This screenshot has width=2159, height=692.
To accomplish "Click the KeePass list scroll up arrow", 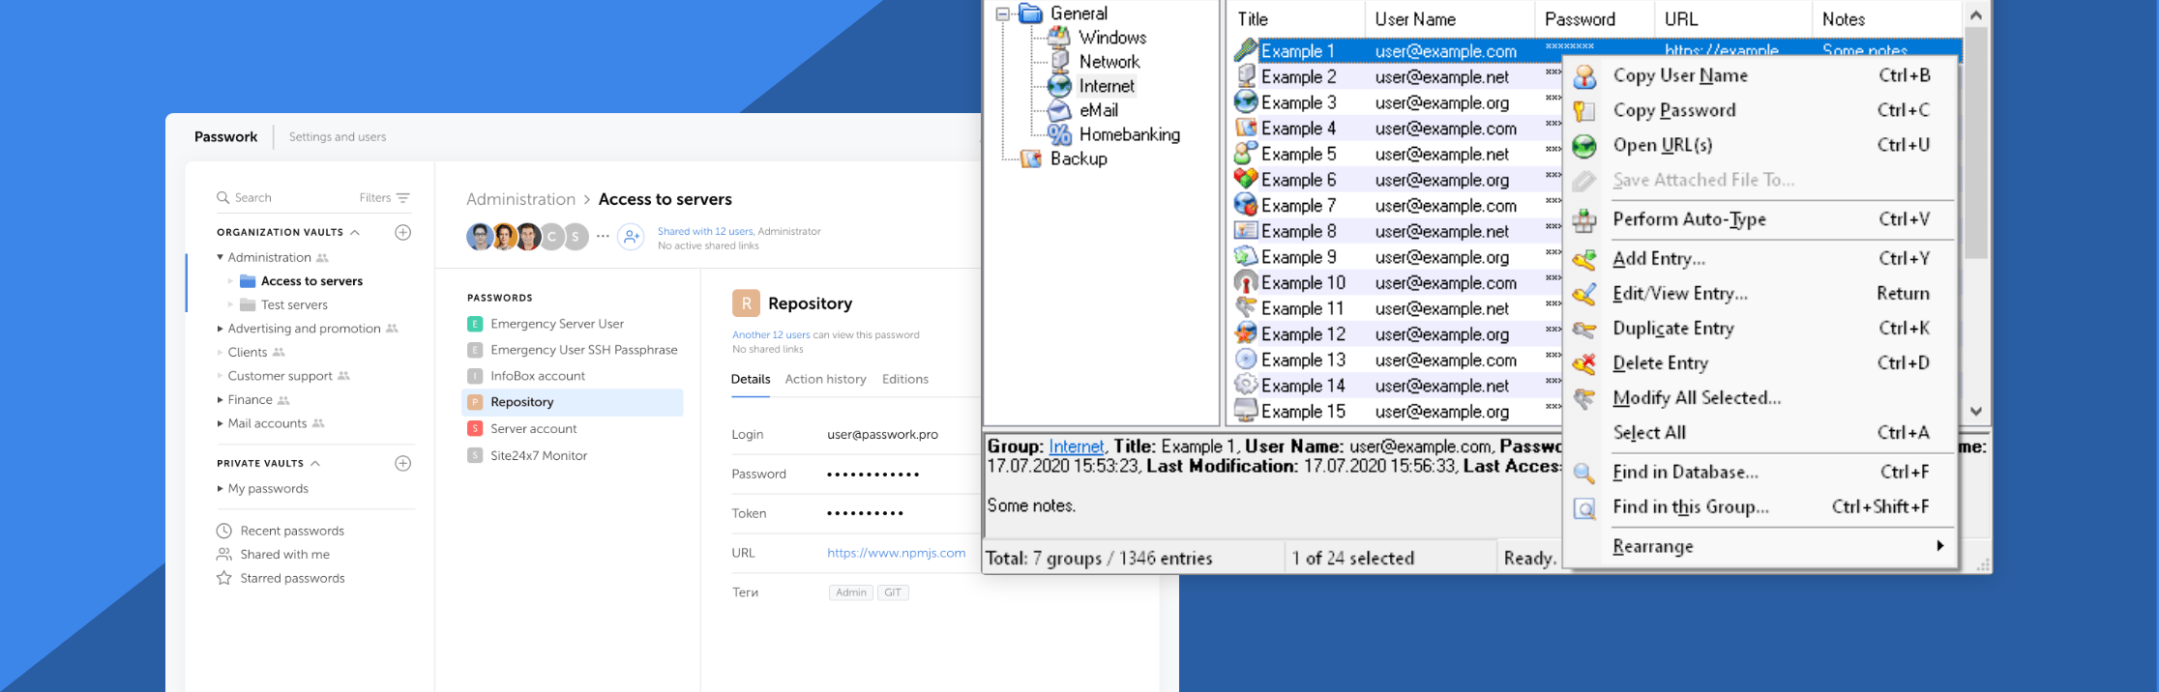I will [1976, 14].
